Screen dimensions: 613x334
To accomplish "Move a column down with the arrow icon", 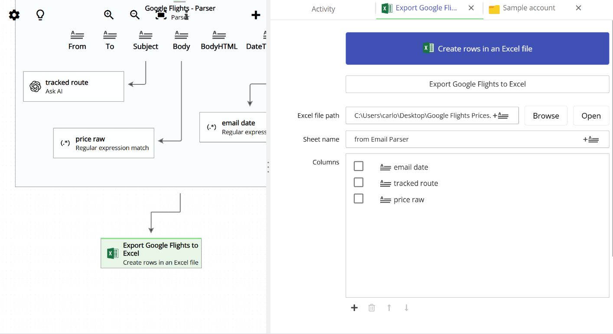I will coord(406,308).
